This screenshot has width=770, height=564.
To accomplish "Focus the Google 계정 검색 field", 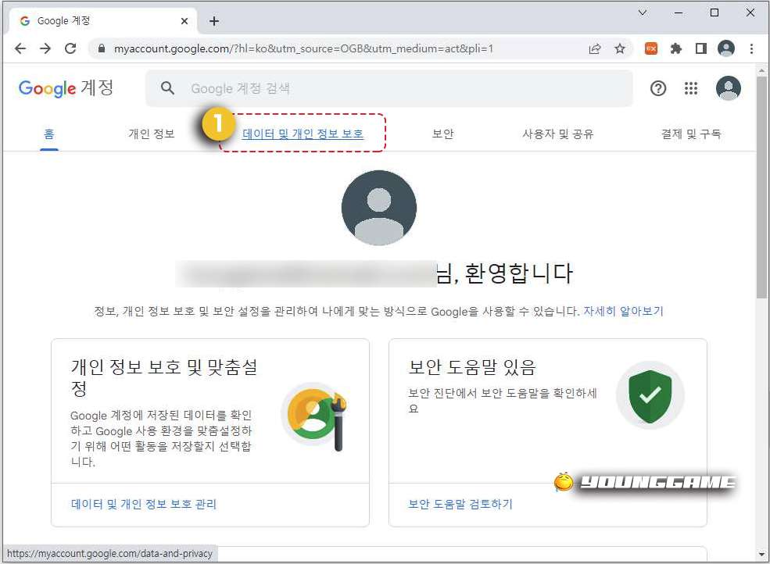I will pos(389,88).
